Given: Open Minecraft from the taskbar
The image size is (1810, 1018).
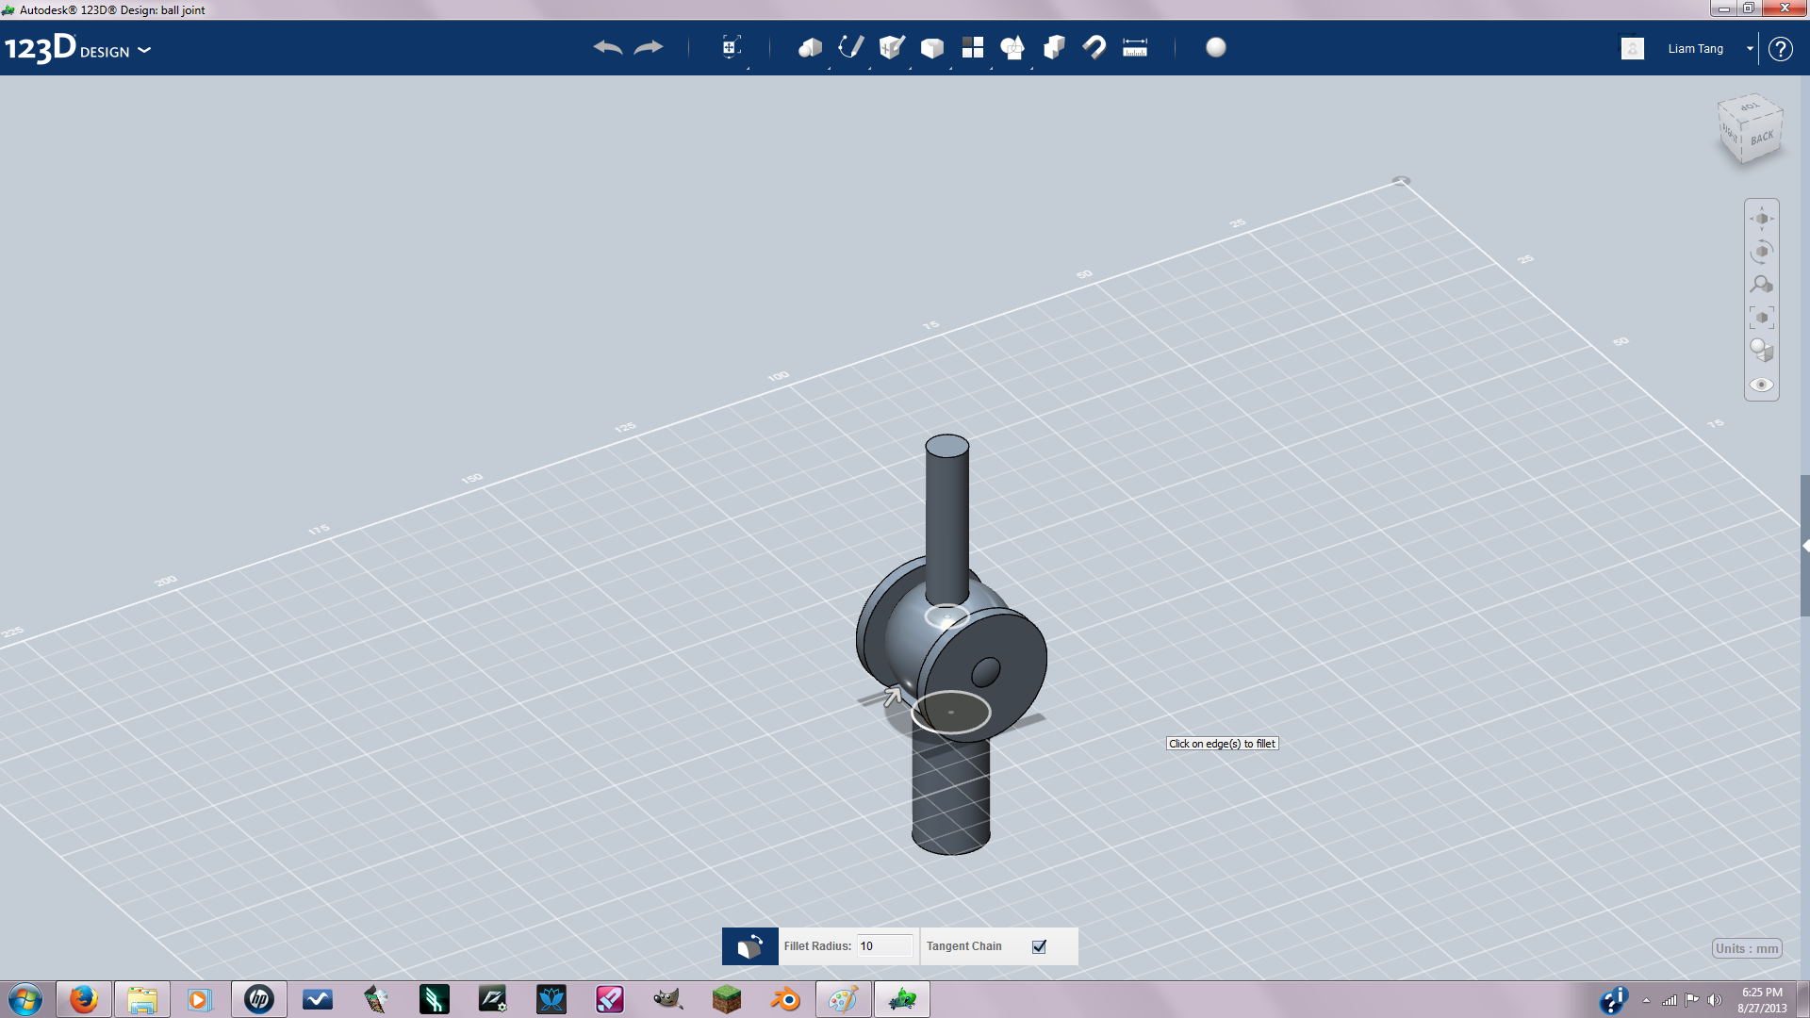Looking at the screenshot, I should [x=726, y=999].
